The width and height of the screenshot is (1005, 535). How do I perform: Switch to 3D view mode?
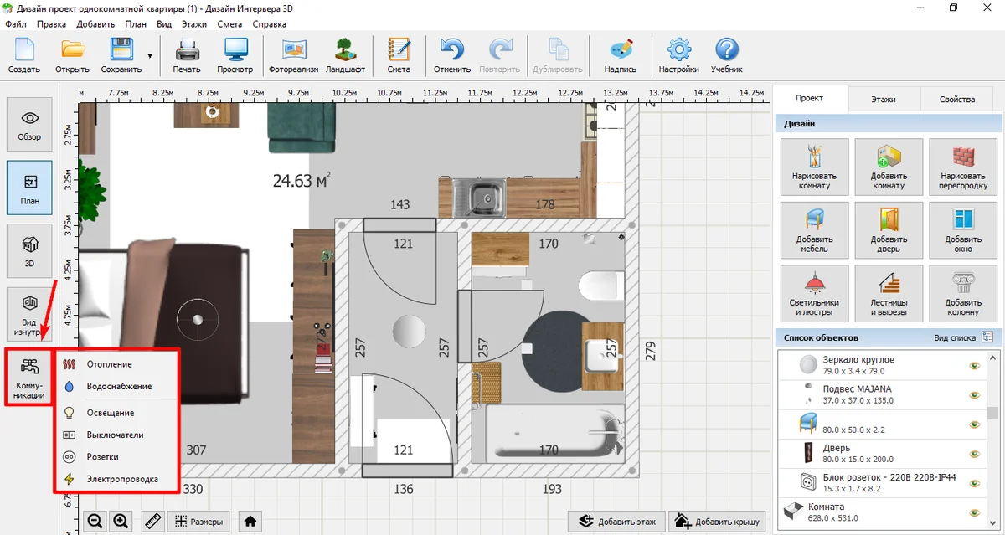(x=29, y=249)
